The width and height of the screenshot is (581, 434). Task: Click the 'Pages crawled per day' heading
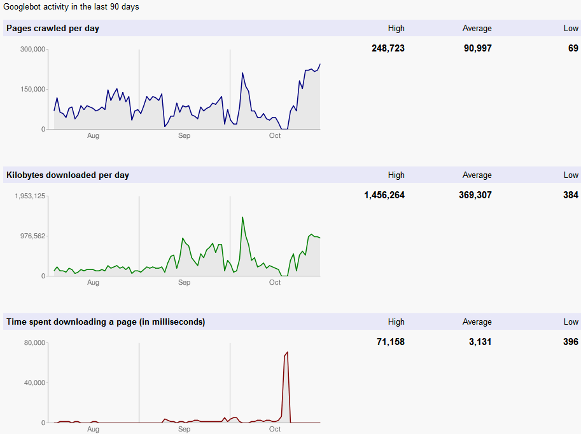coord(53,28)
